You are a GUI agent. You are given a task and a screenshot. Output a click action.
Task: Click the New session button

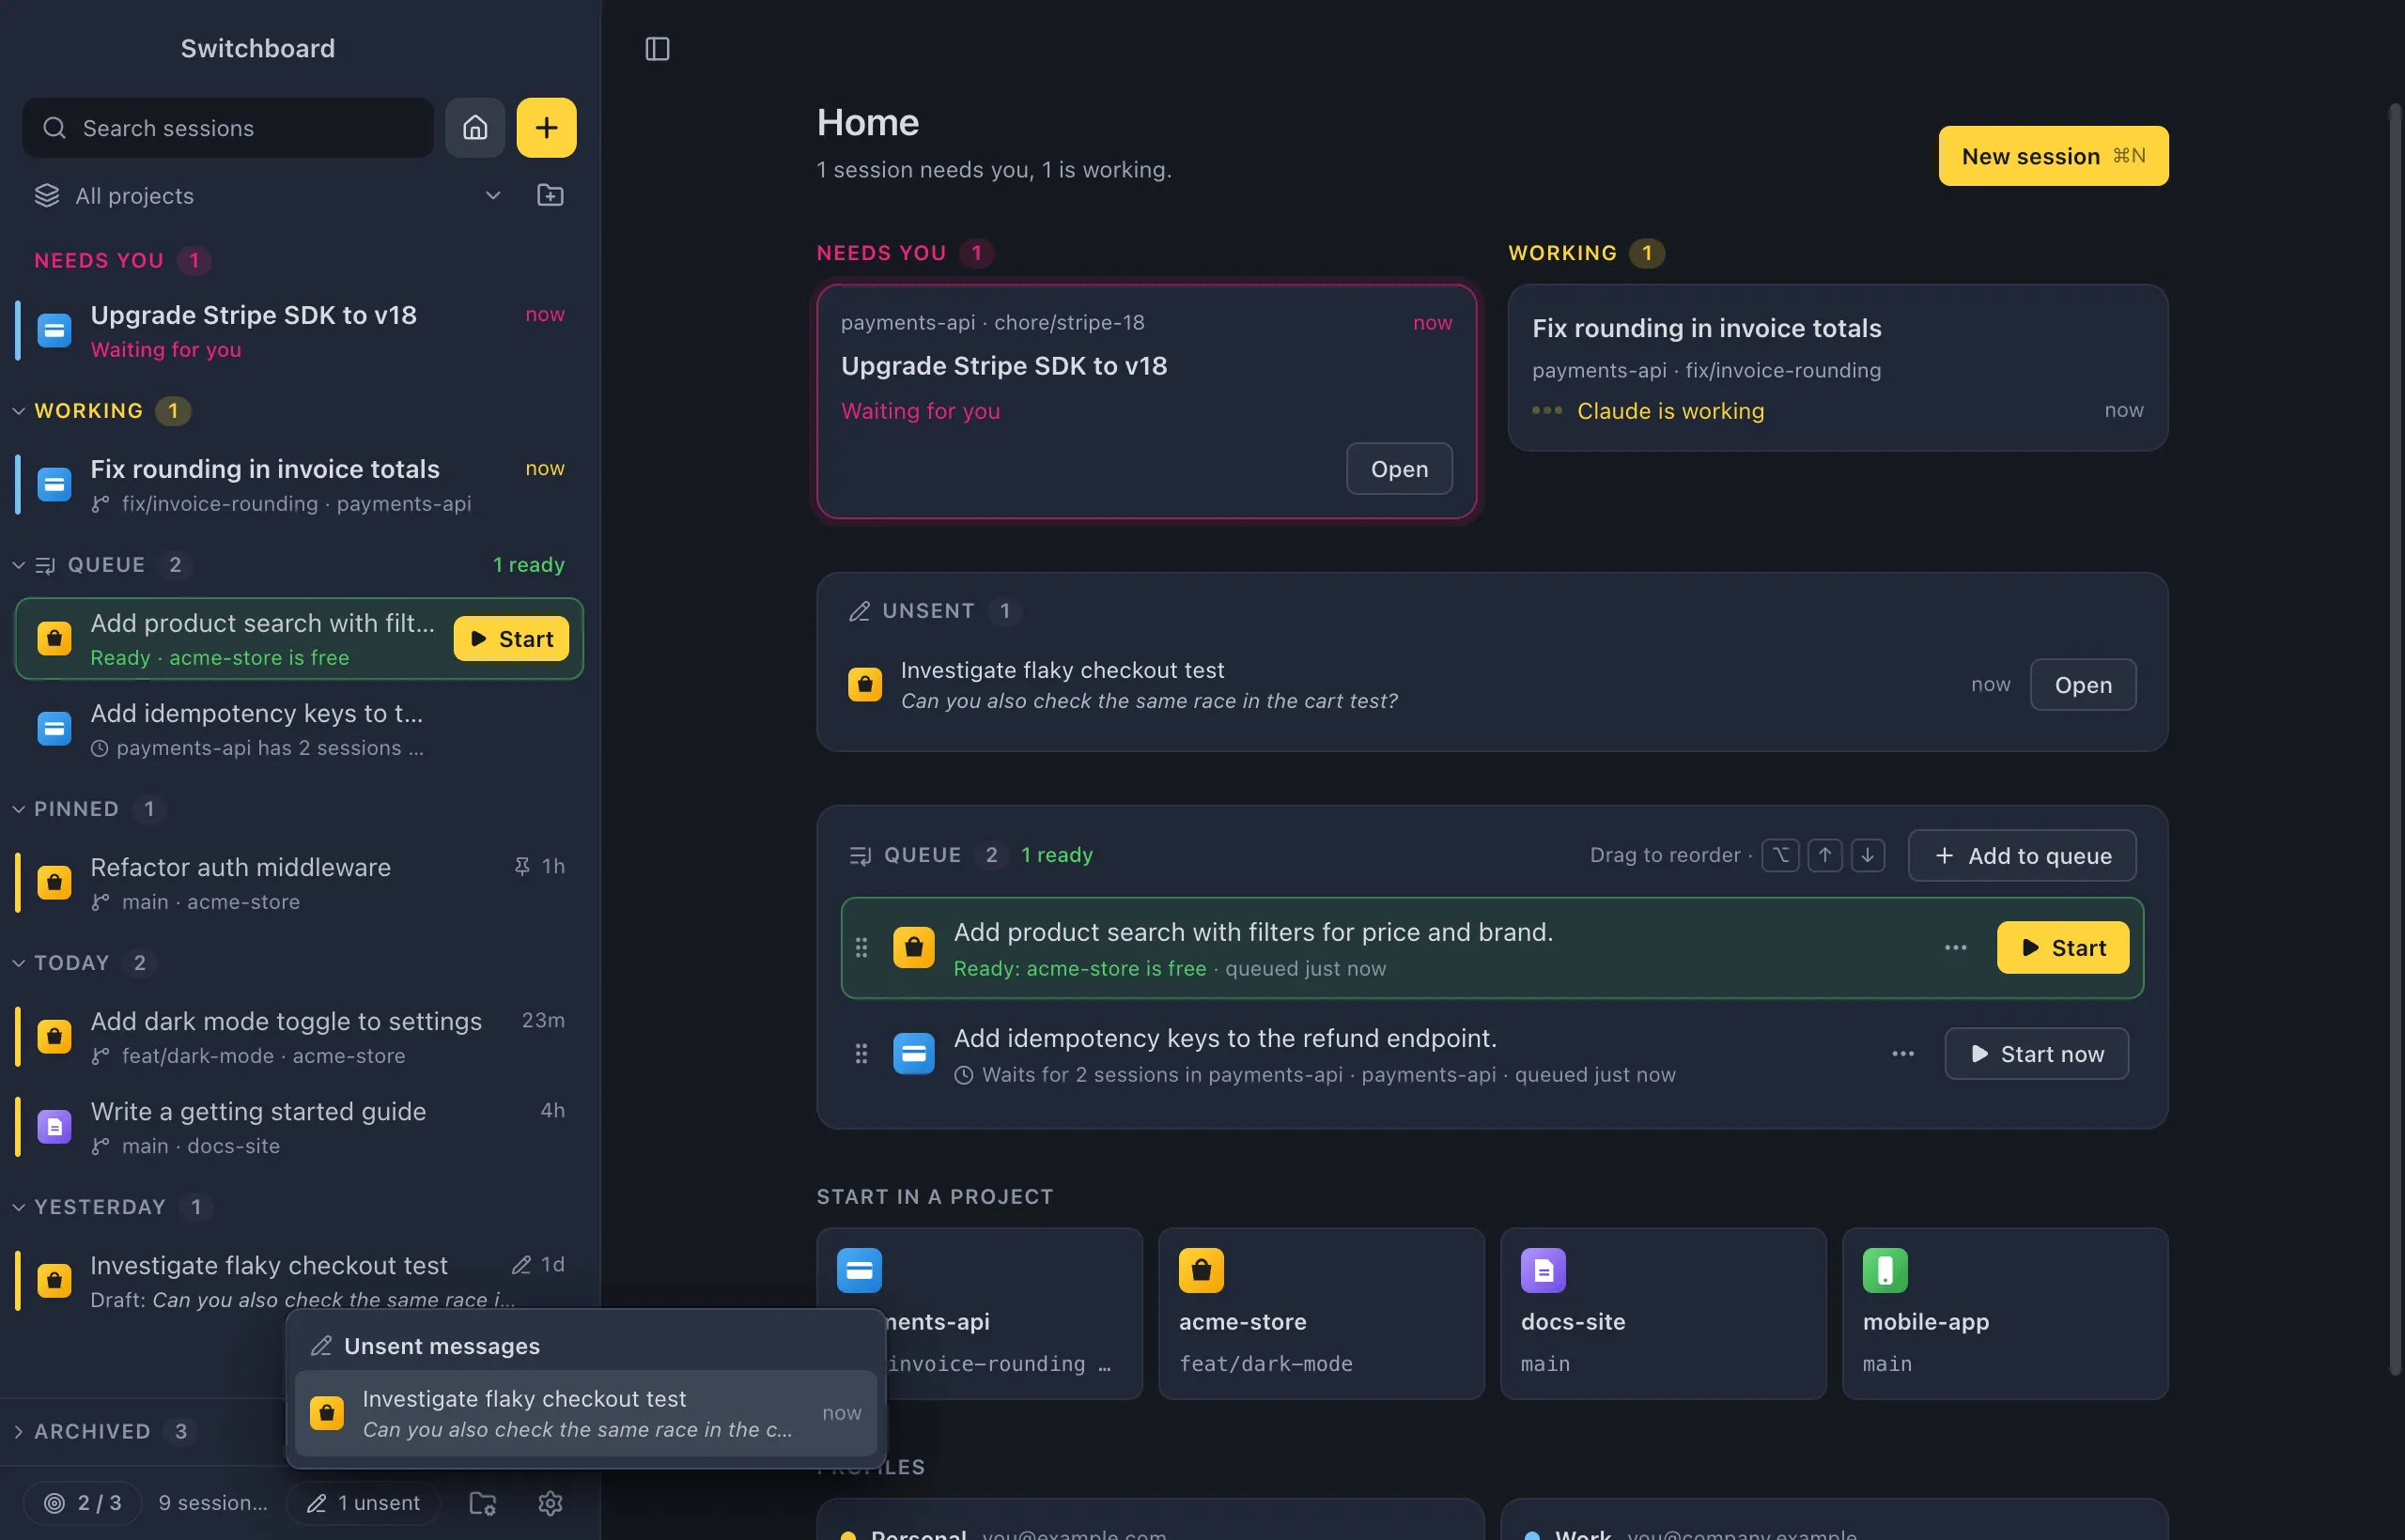pos(2053,156)
